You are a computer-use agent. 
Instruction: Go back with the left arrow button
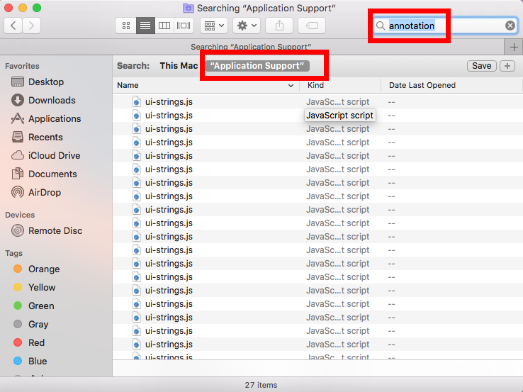[13, 26]
